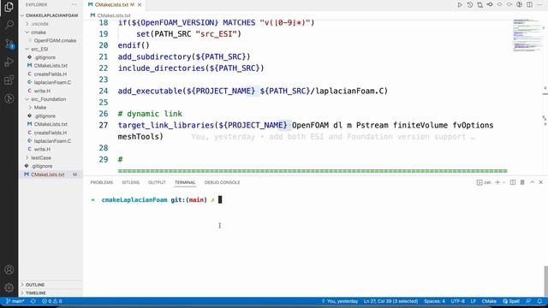Select the TERMINAL panel tab
548x308 pixels.
(x=185, y=182)
